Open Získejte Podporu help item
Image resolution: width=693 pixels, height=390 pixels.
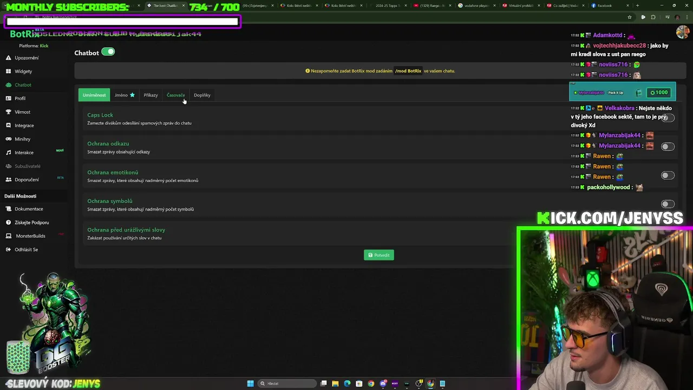[x=28, y=223]
